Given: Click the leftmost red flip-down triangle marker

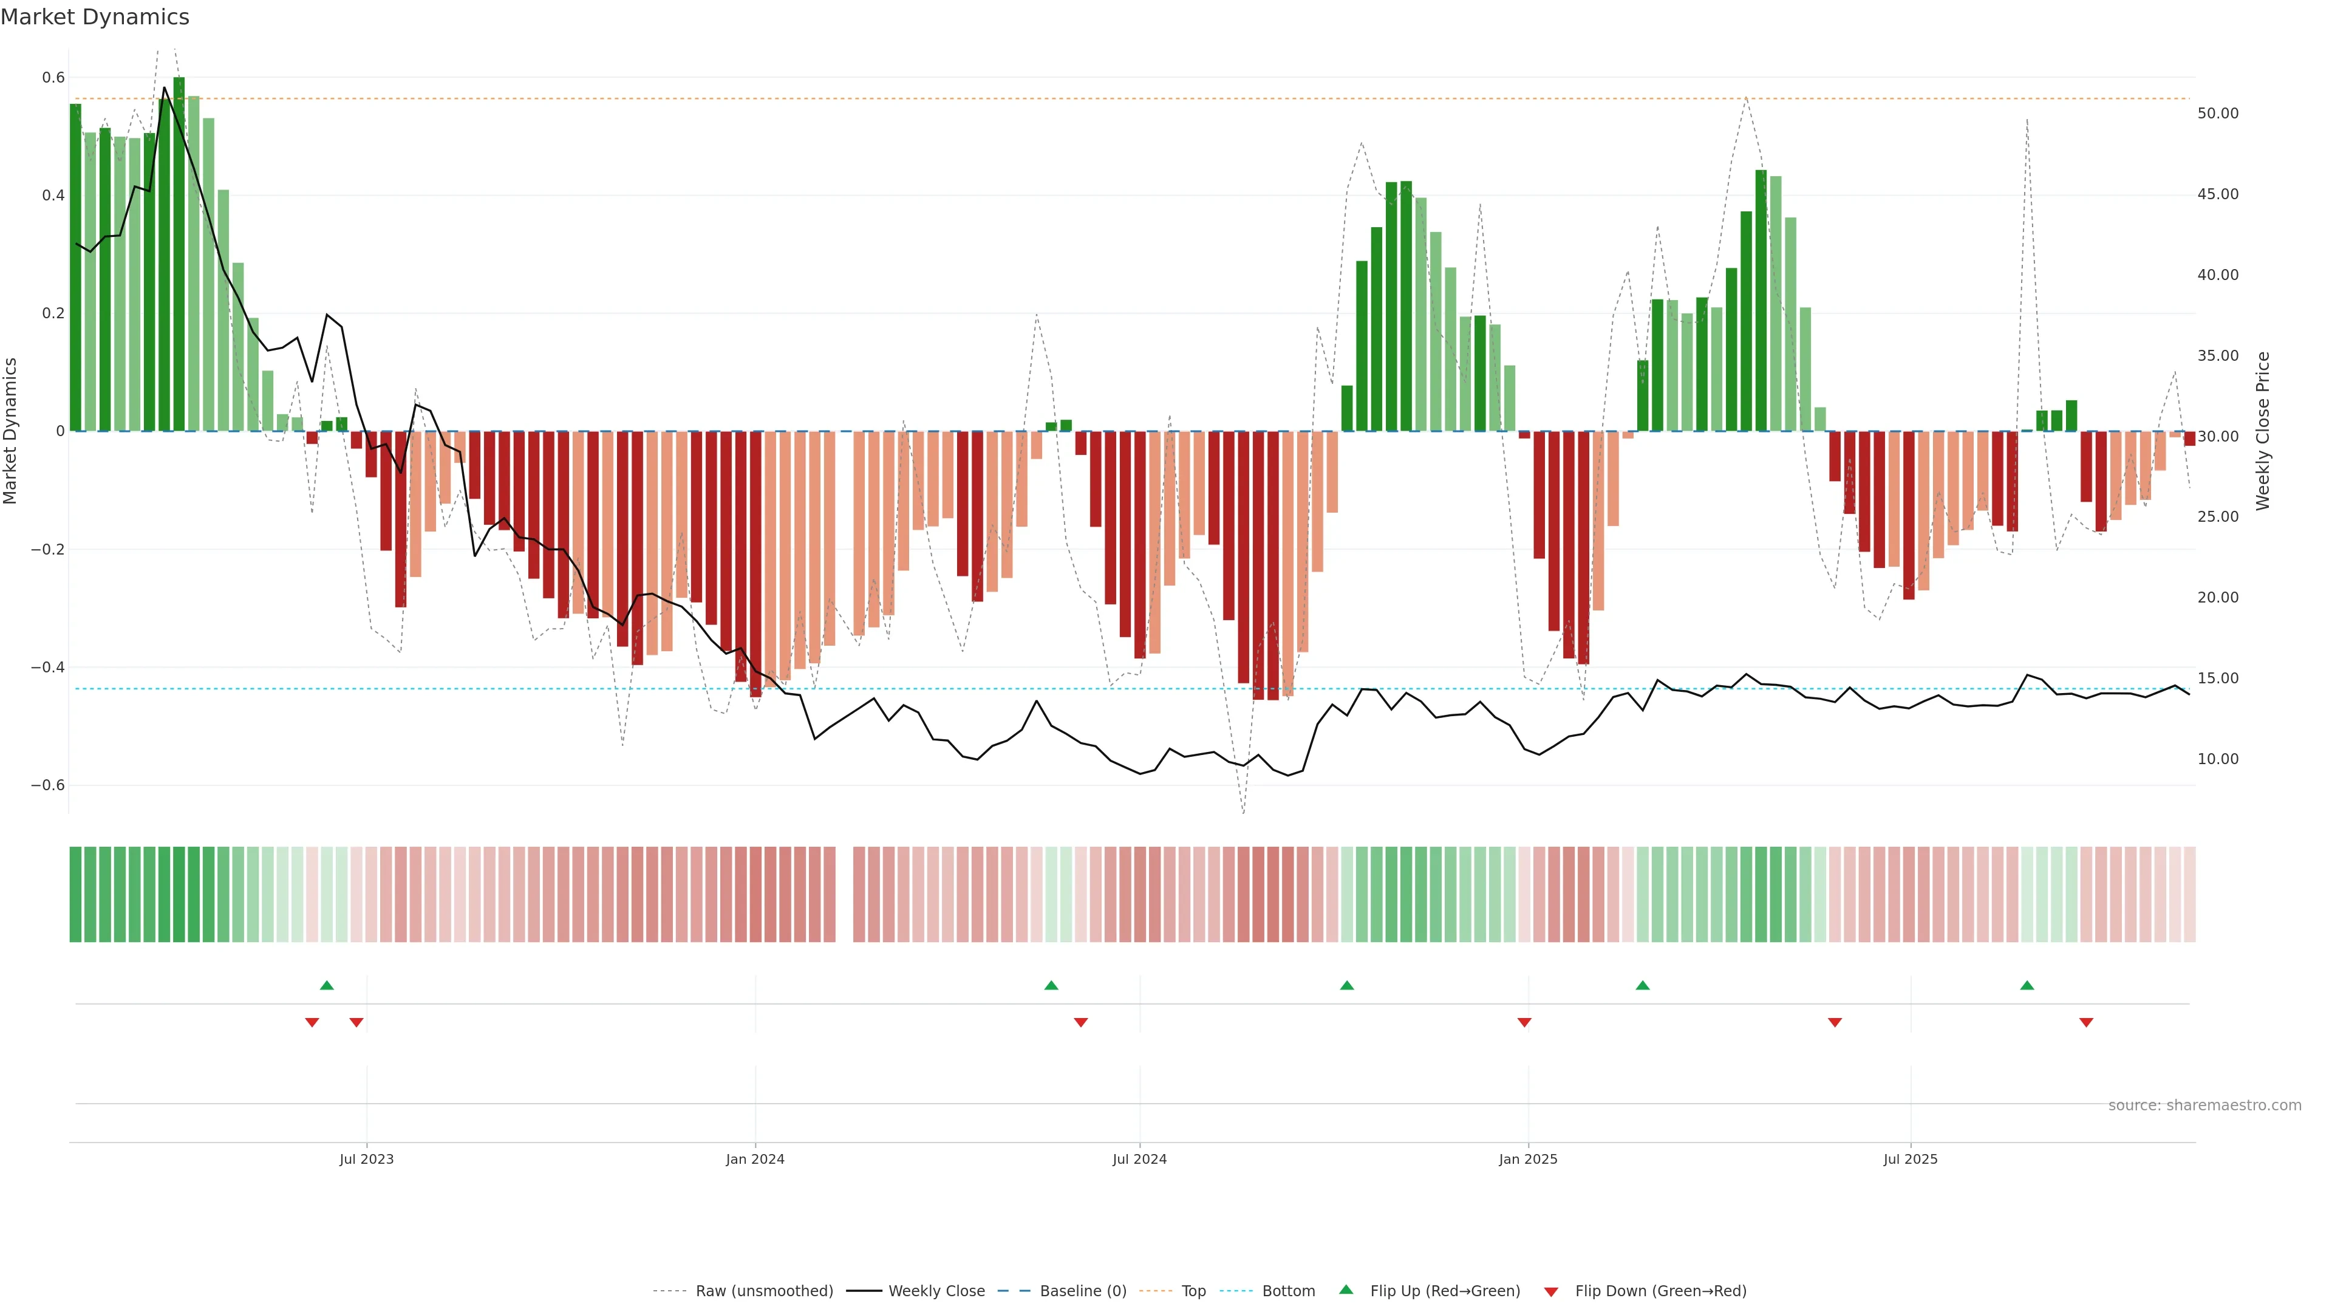Looking at the screenshot, I should [x=312, y=1022].
